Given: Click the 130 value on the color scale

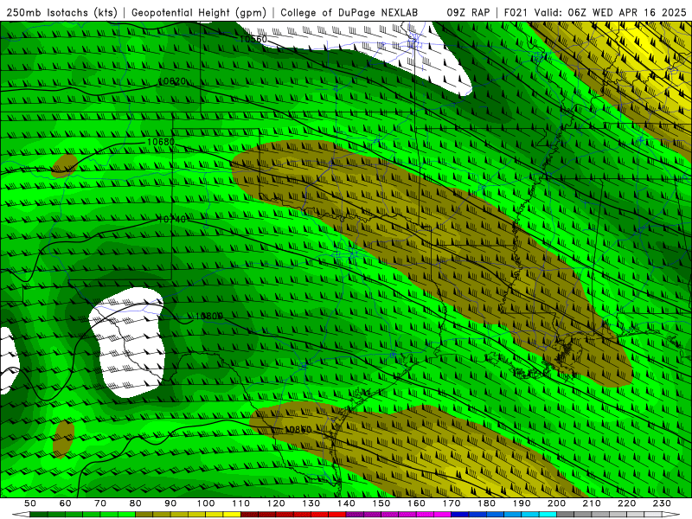Looking at the screenshot, I should 311,503.
